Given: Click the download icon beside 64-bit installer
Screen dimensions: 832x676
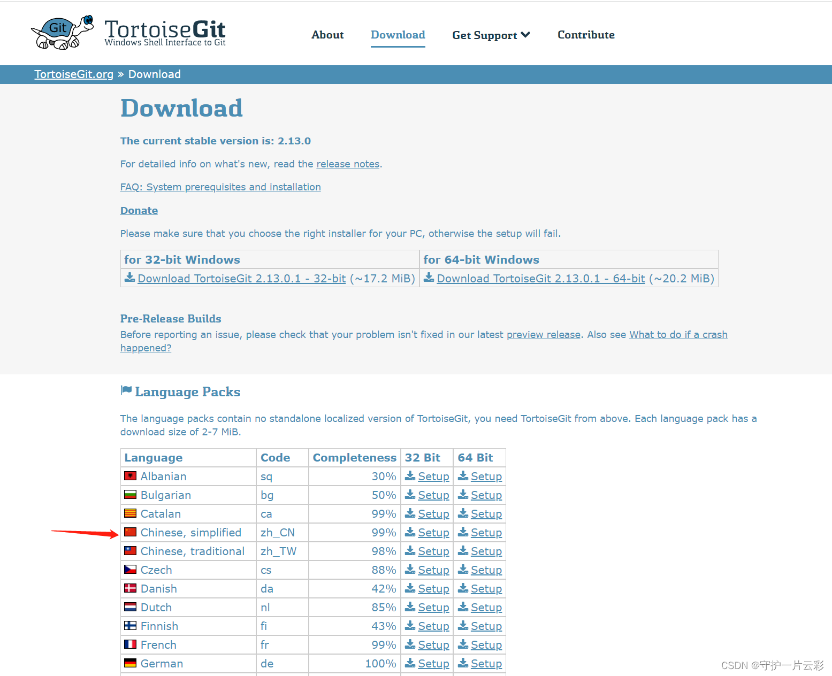Looking at the screenshot, I should [x=429, y=278].
